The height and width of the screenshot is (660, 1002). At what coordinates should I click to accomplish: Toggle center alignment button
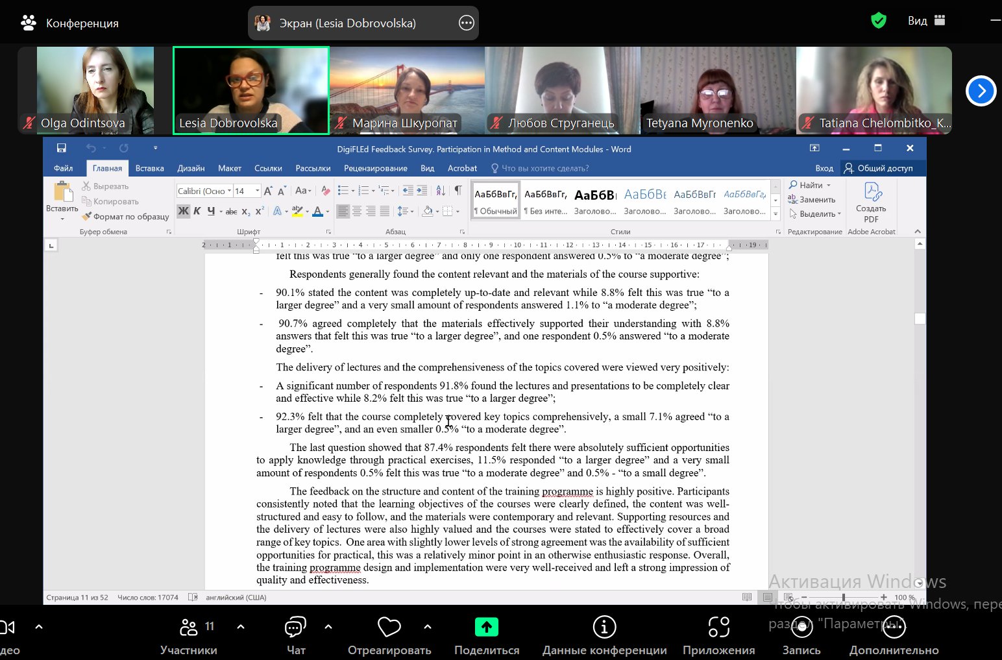point(357,211)
